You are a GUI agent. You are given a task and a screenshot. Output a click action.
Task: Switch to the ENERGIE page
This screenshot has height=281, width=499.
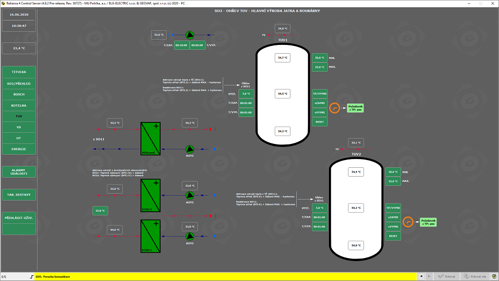[x=19, y=149]
